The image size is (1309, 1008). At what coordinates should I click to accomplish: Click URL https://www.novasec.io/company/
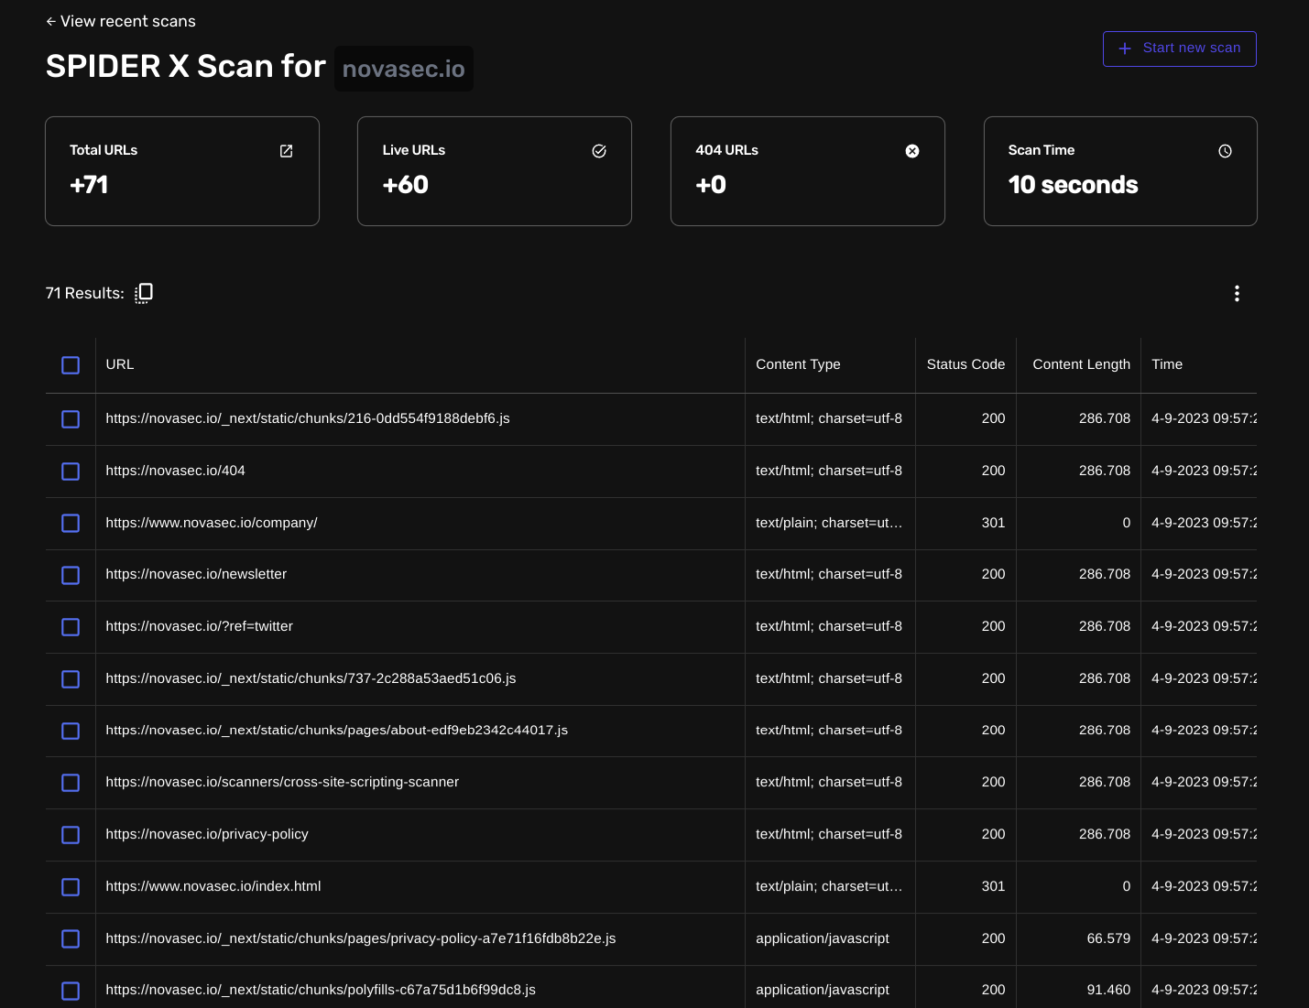(x=212, y=523)
